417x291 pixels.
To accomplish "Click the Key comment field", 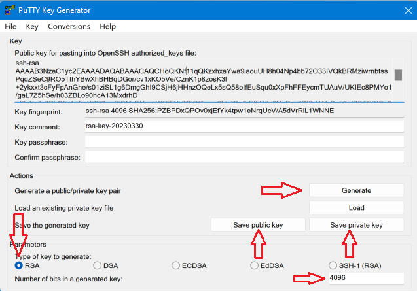I will coord(244,126).
